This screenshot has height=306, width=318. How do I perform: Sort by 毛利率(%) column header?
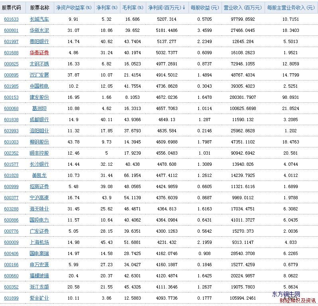133,8
